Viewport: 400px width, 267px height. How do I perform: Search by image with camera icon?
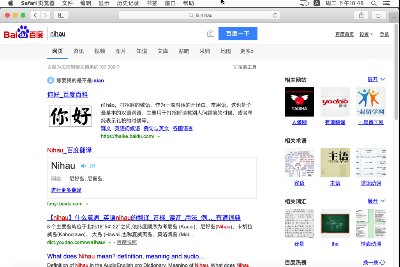210,34
